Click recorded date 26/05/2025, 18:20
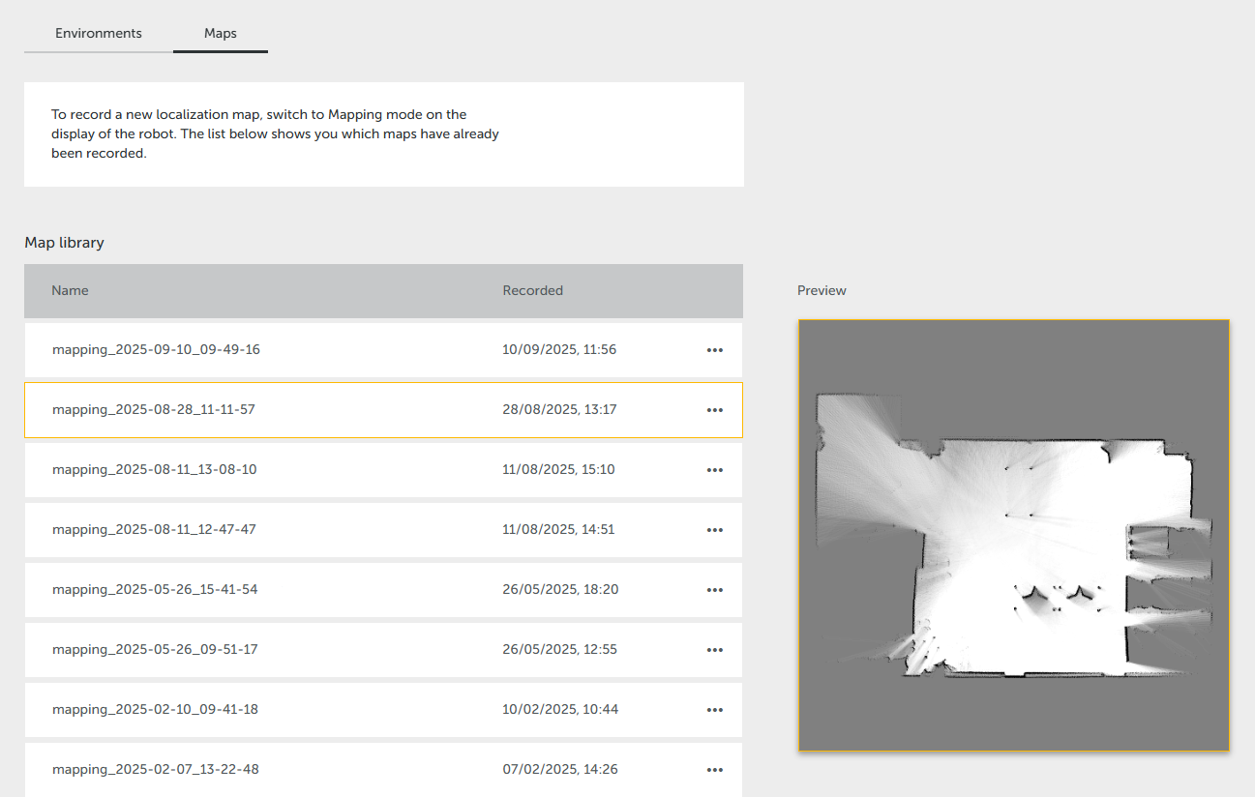The image size is (1255, 797). click(x=560, y=590)
